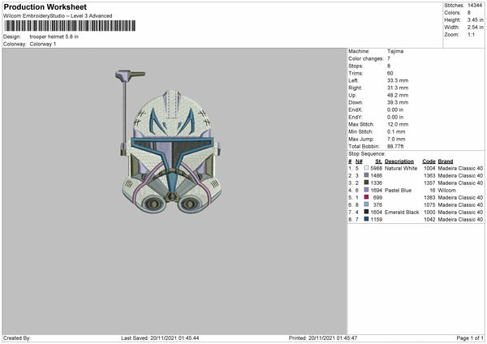Click the Pastel Blue color swatch
The width and height of the screenshot is (487, 344).
(367, 190)
